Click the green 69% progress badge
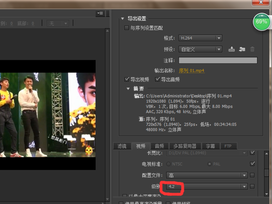The image size is (272, 204). 261,22
